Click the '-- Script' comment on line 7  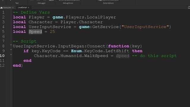(25, 41)
